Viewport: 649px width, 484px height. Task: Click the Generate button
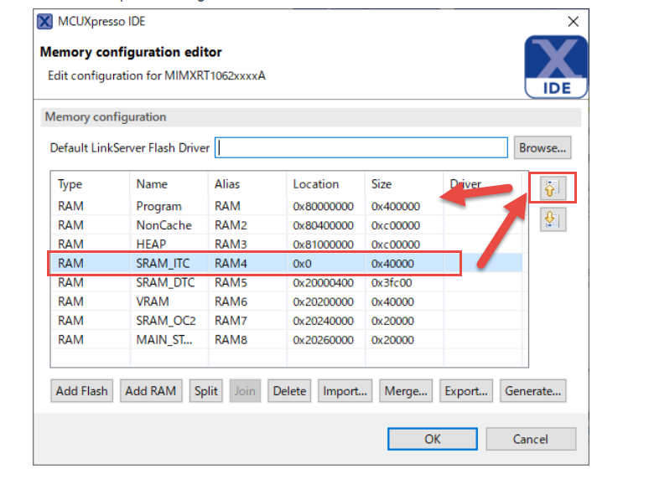click(x=532, y=390)
